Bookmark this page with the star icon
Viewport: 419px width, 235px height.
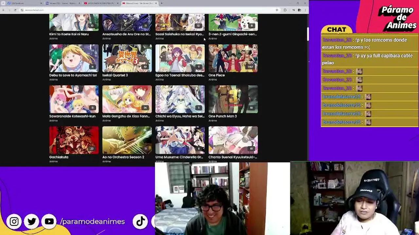pyautogui.click(x=277, y=10)
